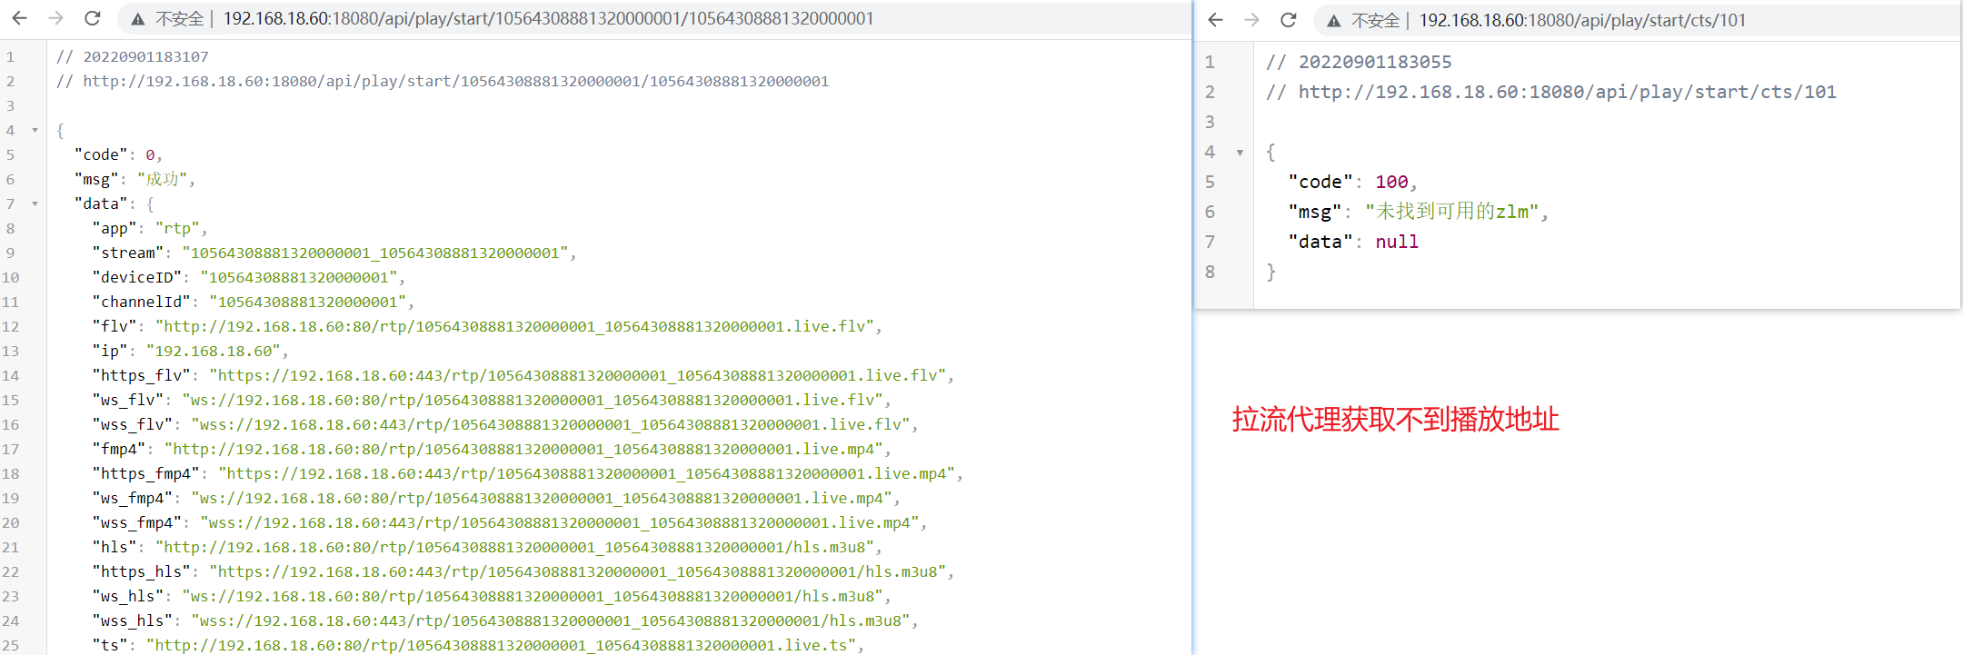Click the timestamp comment 20220901183055
1963x655 pixels.
pos(1375,62)
